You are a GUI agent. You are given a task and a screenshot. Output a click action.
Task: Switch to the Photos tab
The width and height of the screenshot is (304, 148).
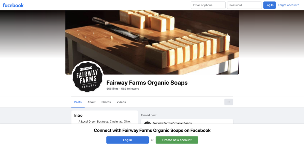tap(106, 102)
